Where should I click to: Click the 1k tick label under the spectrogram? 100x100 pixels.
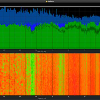click(52, 96)
